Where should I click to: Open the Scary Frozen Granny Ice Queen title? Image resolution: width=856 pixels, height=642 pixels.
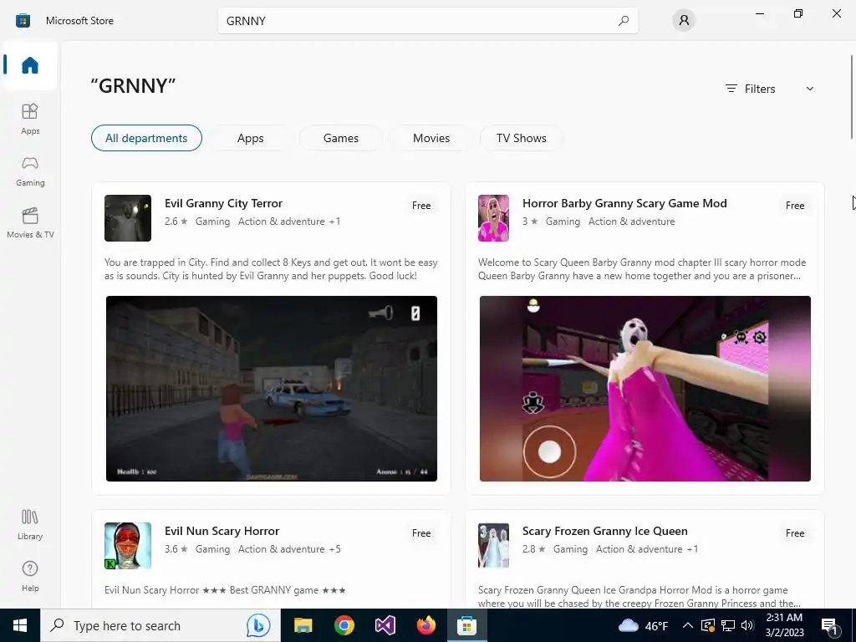(604, 531)
